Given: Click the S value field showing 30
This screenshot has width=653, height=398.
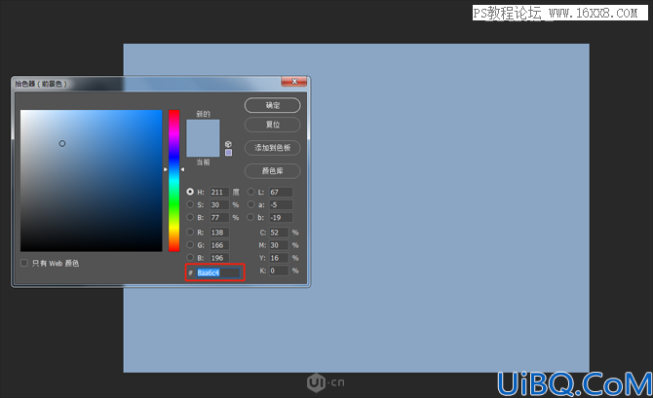Looking at the screenshot, I should 219,204.
